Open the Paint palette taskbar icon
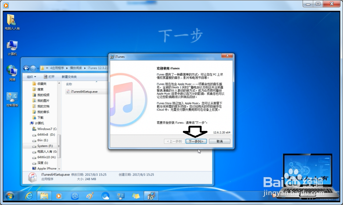343x205 pixels. click(x=90, y=196)
